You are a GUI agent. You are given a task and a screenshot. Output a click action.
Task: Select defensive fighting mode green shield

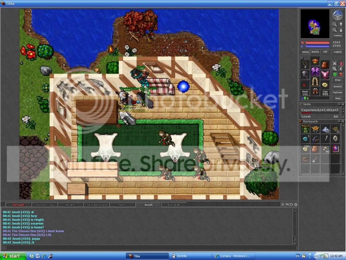click(x=335, y=74)
